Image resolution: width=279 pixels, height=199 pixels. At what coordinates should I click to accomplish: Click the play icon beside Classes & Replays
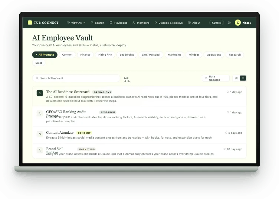click(x=155, y=23)
